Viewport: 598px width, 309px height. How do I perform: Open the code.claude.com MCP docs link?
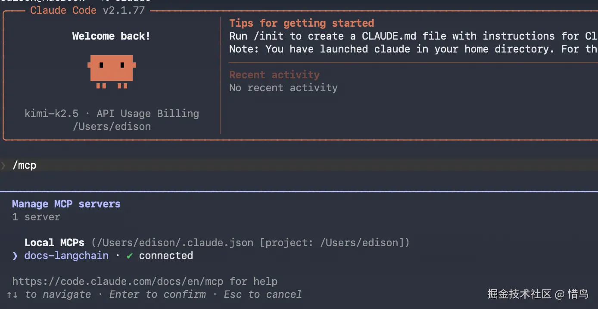[x=117, y=281]
